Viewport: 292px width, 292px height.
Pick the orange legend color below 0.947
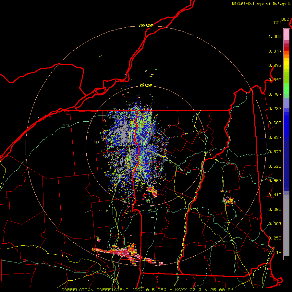point(286,56)
